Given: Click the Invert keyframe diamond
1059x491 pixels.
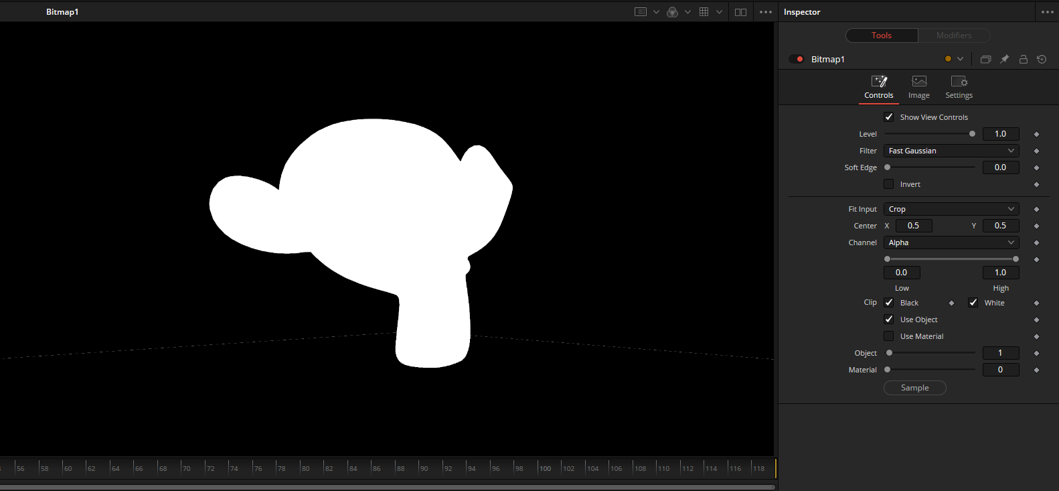Looking at the screenshot, I should [1036, 184].
